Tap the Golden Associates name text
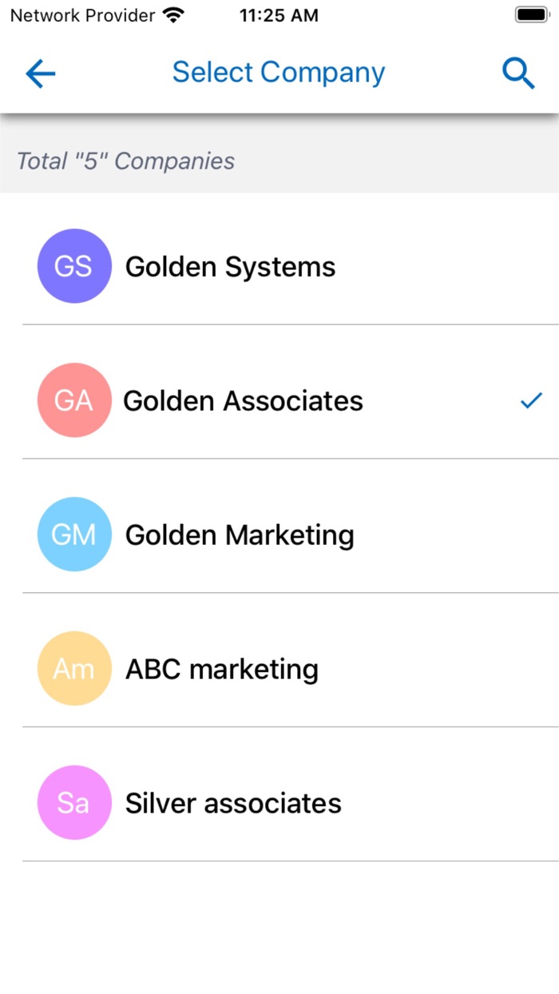 click(x=243, y=400)
